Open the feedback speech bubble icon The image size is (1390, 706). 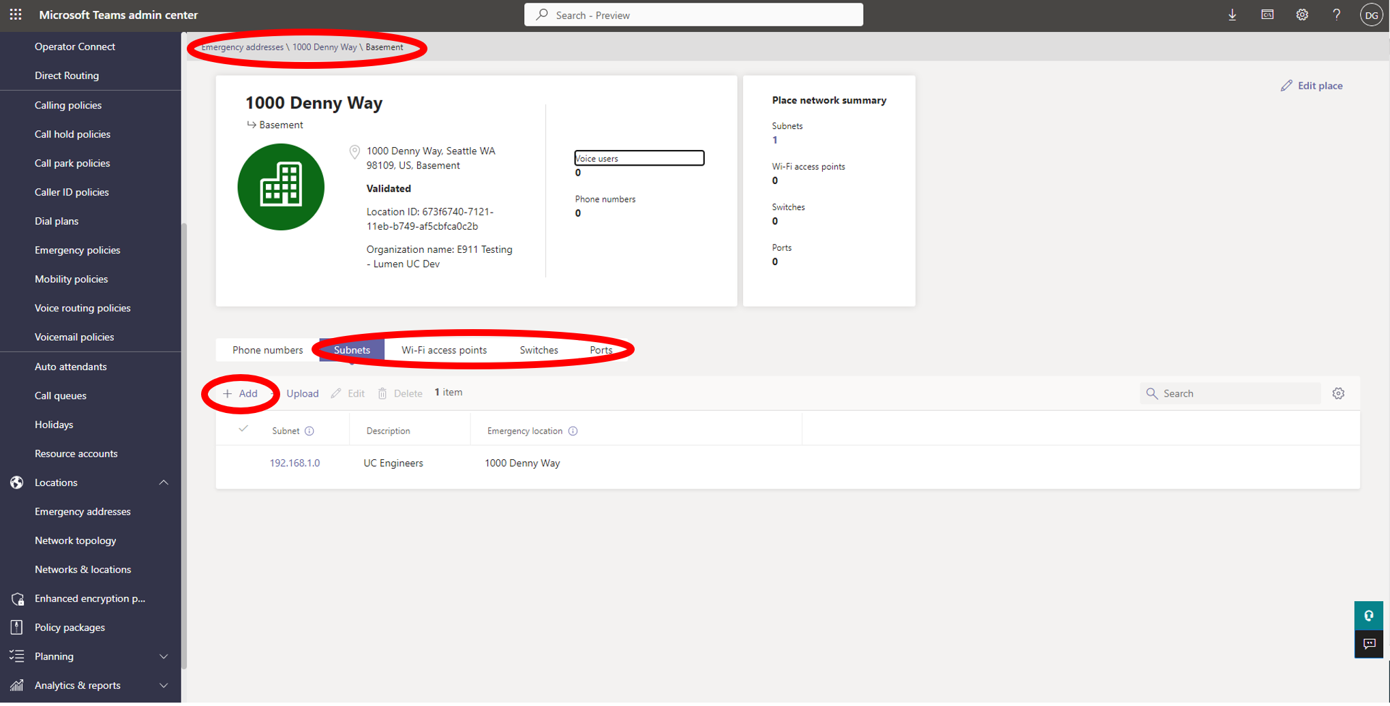point(1369,644)
